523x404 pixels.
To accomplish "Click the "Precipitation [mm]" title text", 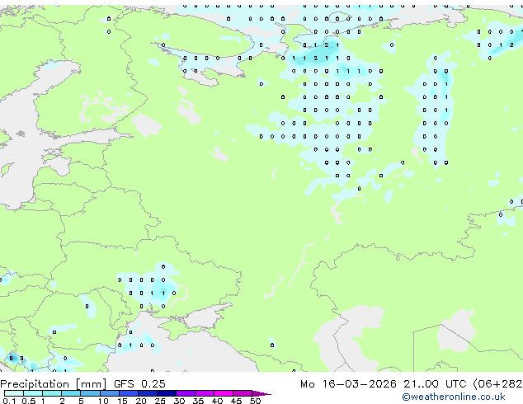I will click(54, 384).
